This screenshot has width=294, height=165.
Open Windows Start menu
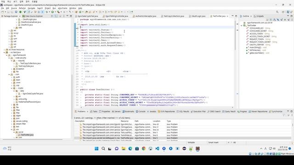[x=96, y=148]
